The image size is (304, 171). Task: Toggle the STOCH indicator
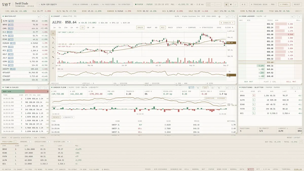click(179, 27)
